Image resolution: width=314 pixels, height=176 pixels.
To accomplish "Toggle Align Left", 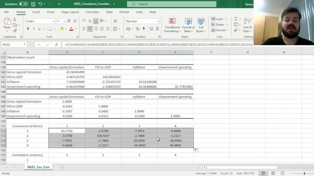I will tap(84, 29).
